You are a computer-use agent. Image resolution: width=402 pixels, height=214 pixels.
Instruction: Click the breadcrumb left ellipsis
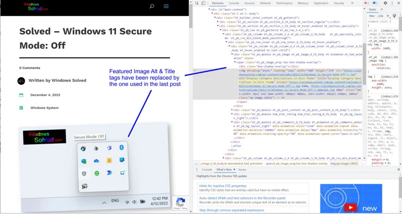(196, 163)
